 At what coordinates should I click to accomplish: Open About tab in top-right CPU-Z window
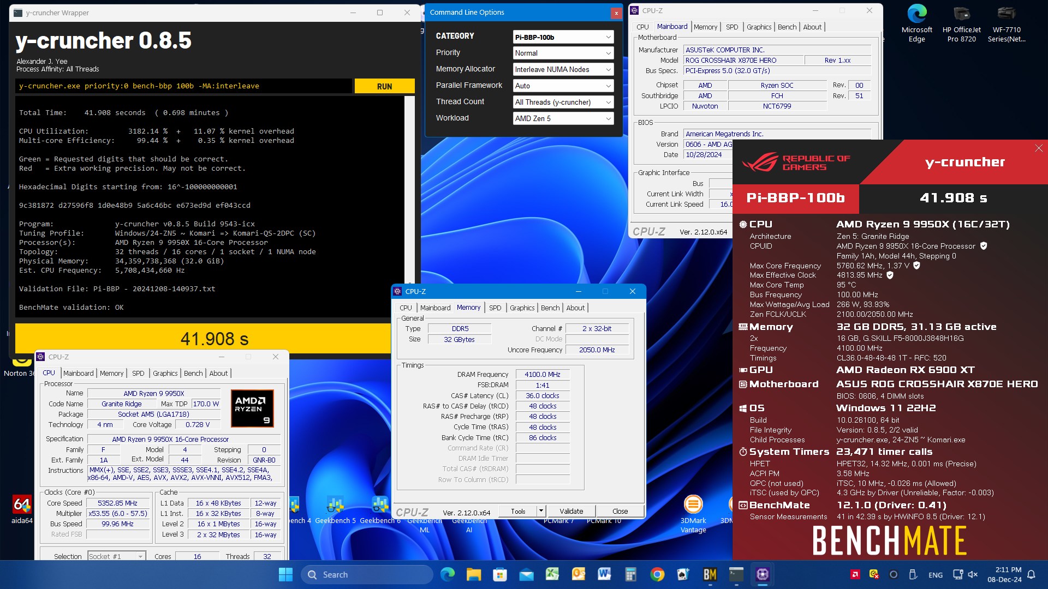[x=812, y=27]
